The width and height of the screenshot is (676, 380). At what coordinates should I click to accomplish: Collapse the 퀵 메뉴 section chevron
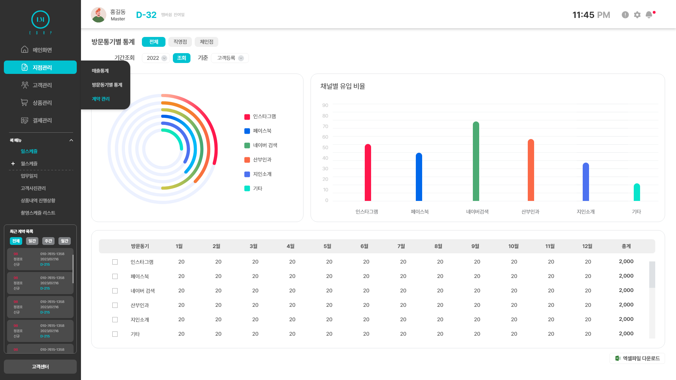pyautogui.click(x=71, y=140)
